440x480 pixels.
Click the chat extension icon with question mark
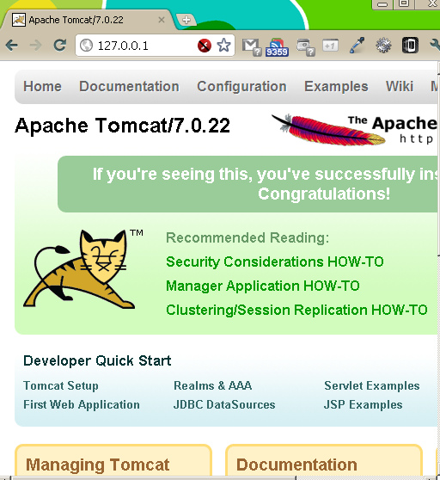point(306,47)
